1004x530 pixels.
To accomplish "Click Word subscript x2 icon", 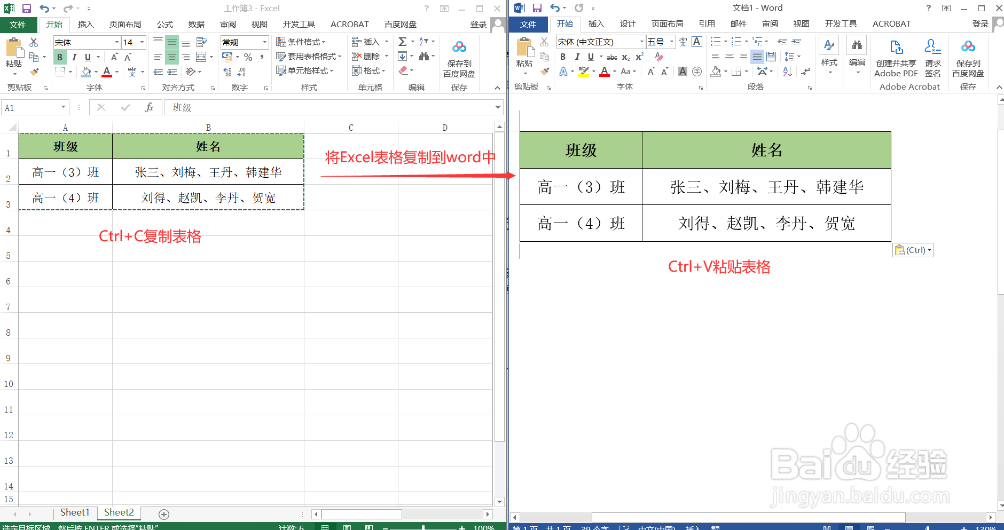I will coord(626,57).
